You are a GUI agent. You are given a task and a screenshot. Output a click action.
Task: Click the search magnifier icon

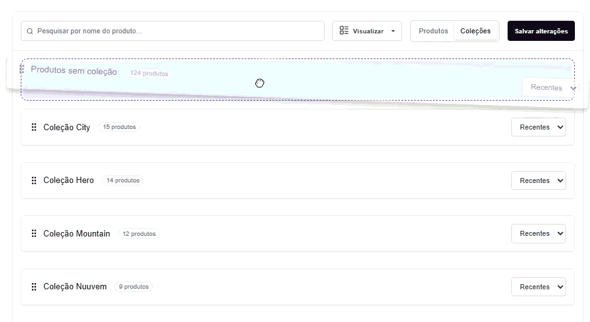pos(30,31)
